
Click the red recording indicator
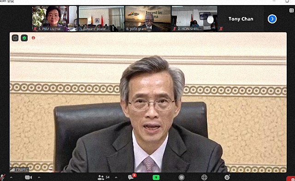click(34, 38)
